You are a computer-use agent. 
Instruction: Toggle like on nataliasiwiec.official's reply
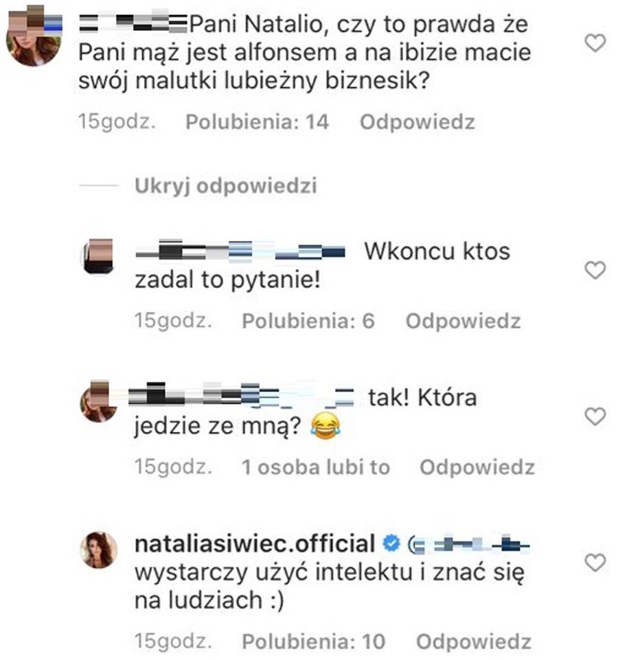point(595,563)
